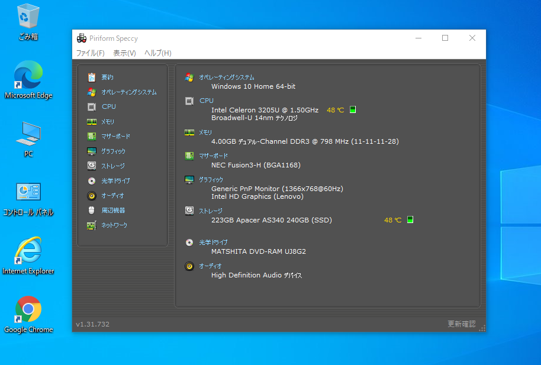Click storage temperature green indicator icon
This screenshot has width=541, height=365.
(x=410, y=219)
